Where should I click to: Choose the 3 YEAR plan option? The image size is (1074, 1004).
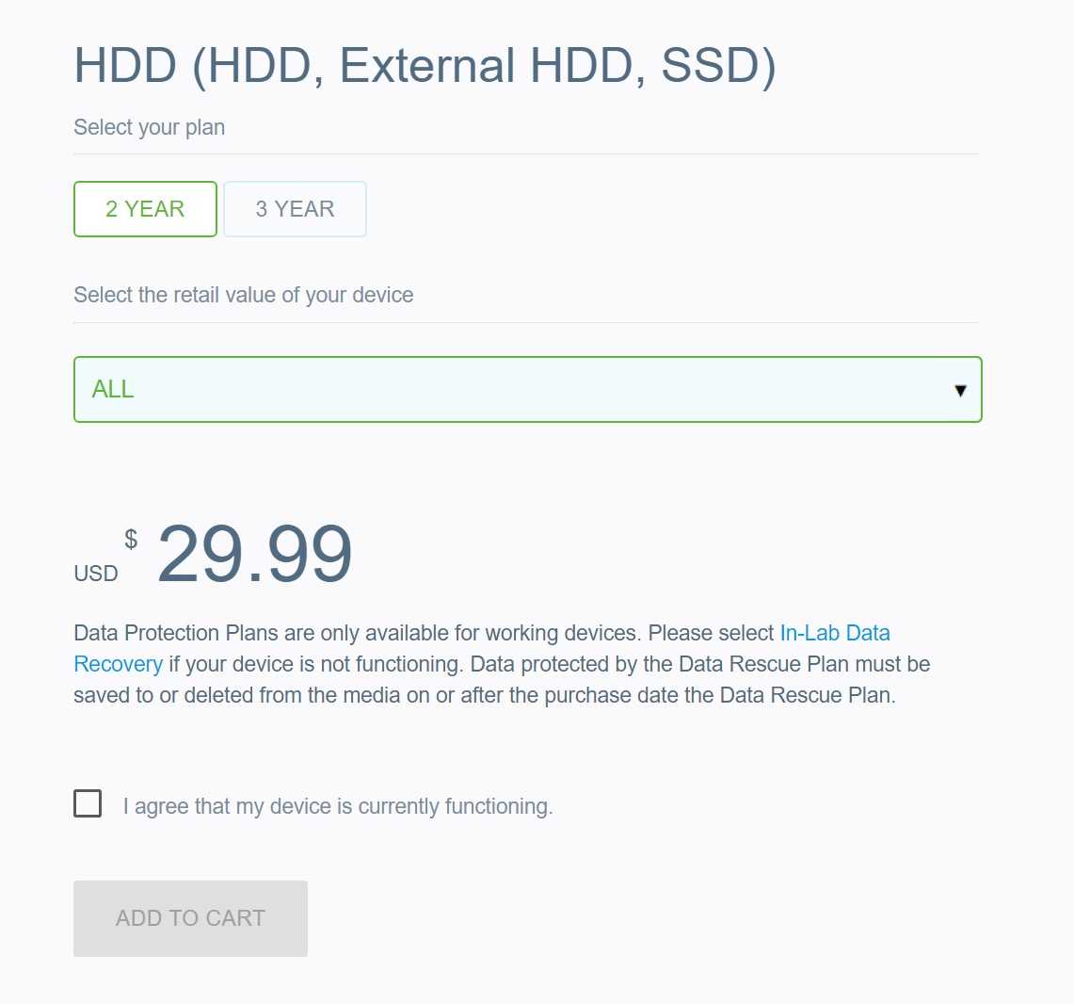(295, 209)
